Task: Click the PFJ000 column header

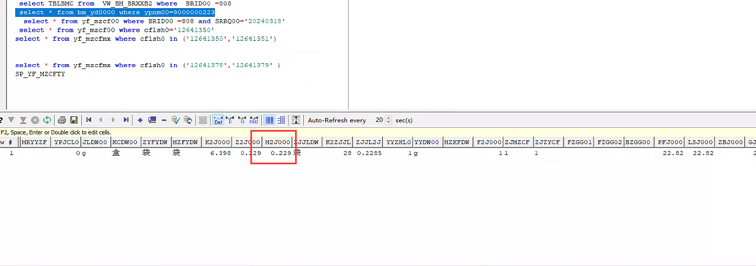Action: [670, 142]
